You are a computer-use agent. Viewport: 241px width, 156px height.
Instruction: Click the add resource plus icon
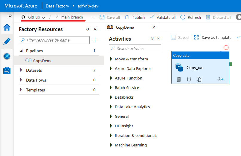[95, 40]
